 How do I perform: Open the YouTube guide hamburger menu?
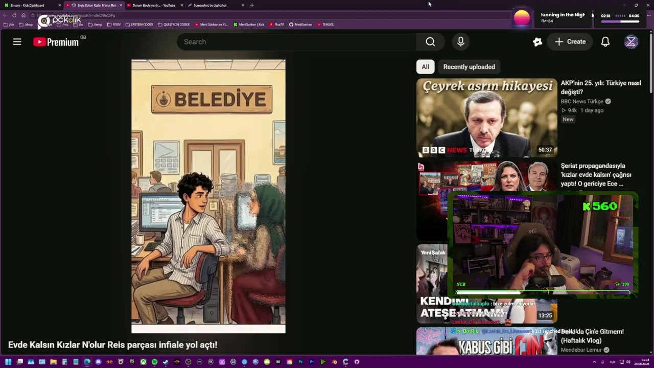point(17,42)
